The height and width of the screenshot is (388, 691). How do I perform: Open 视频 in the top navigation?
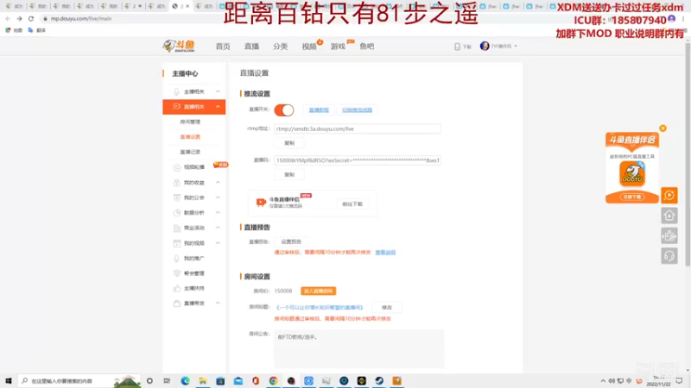coord(309,47)
